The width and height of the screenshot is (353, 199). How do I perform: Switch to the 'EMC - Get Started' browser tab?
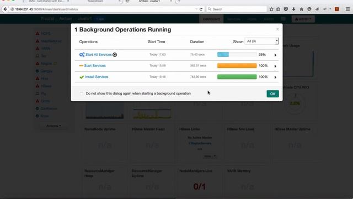tap(47, 1)
